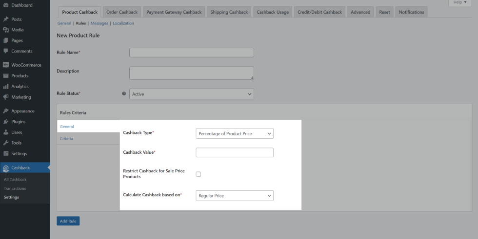
Task: Click the Posts pin icon
Action: [x=6, y=19]
